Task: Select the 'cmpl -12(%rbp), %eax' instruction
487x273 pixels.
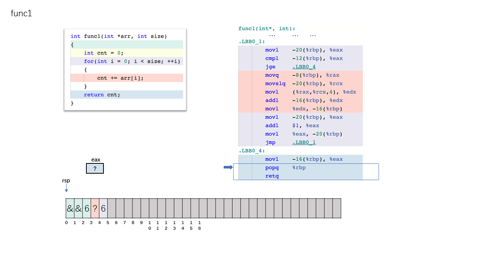Action: tap(304, 58)
